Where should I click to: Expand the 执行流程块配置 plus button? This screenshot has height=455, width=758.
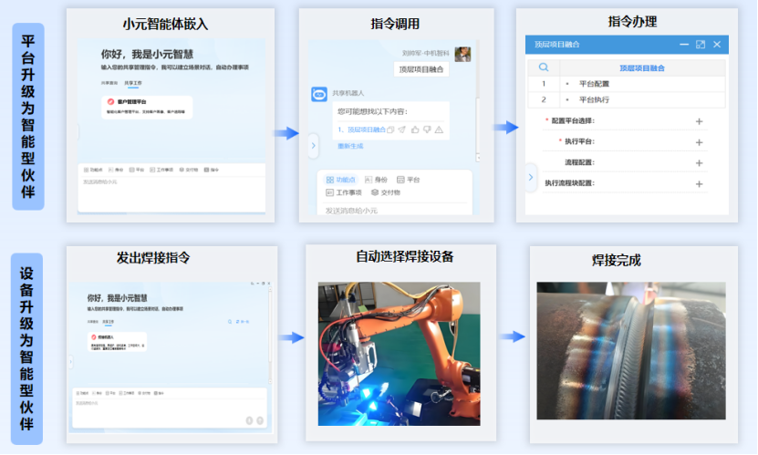pyautogui.click(x=700, y=183)
